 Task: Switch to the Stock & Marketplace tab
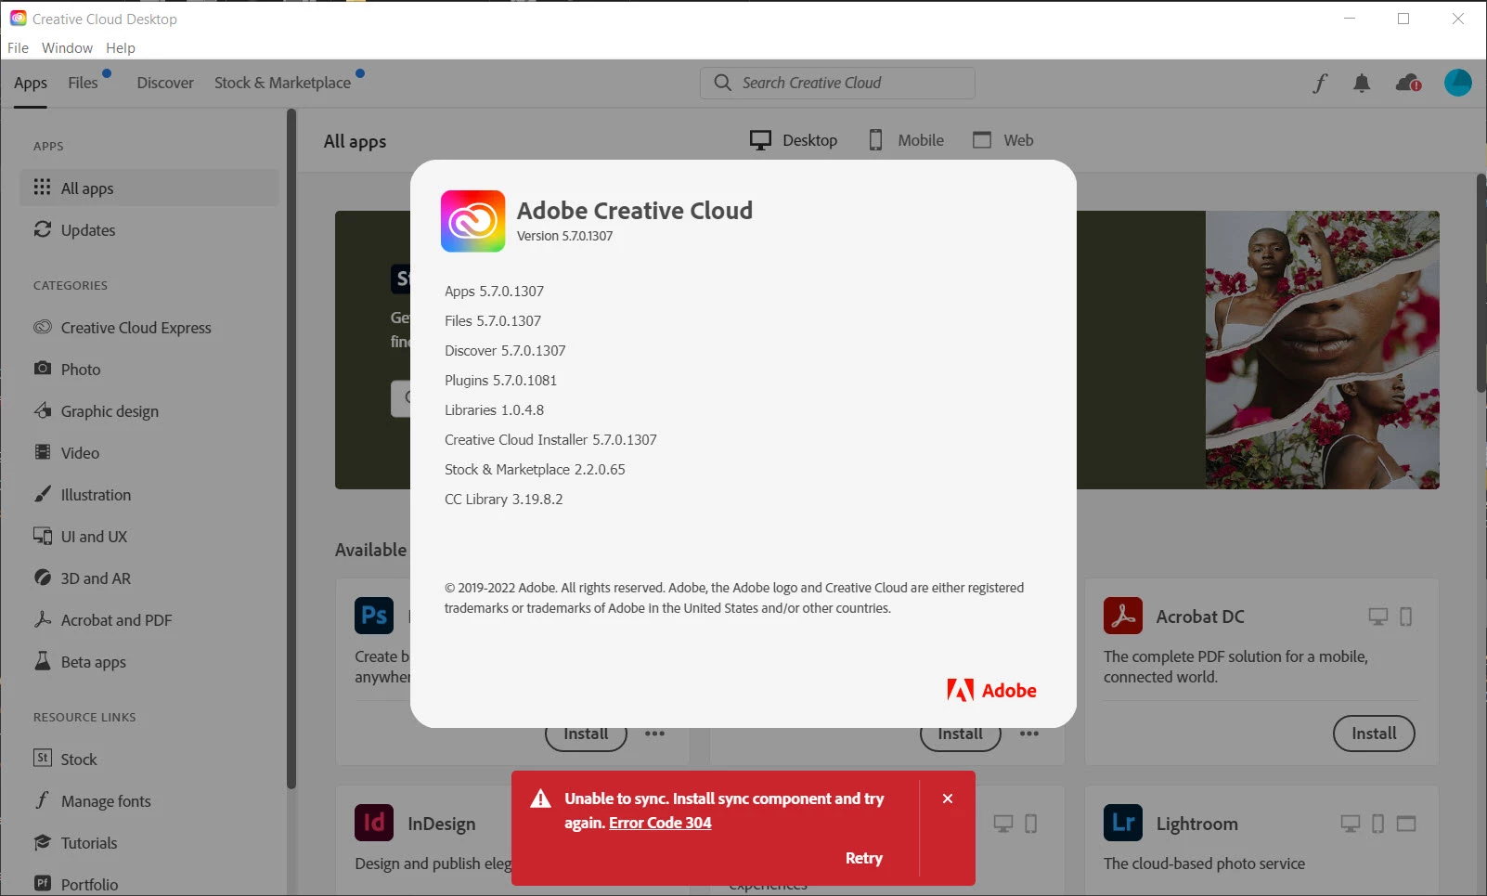pos(282,83)
